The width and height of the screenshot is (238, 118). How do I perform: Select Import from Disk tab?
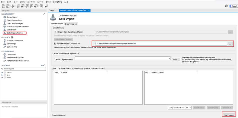(57, 24)
